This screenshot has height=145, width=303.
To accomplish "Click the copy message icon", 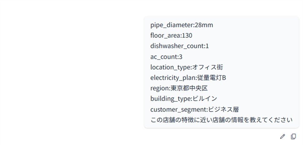I will coord(293,136).
